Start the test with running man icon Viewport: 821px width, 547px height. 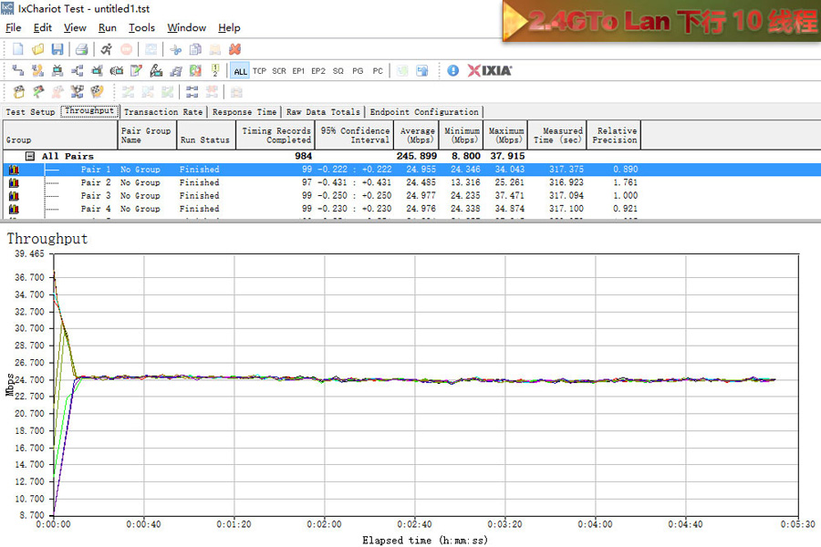pyautogui.click(x=107, y=48)
